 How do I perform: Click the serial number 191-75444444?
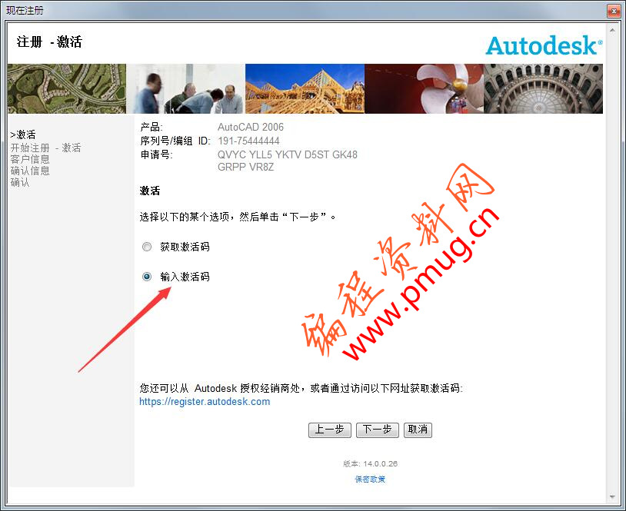coord(248,141)
